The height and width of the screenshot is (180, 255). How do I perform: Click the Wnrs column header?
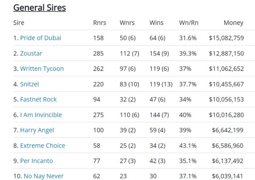[x=127, y=23]
